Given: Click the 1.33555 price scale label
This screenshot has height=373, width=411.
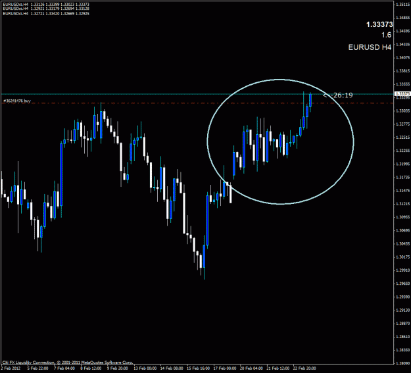Looking at the screenshot, I should [403, 84].
